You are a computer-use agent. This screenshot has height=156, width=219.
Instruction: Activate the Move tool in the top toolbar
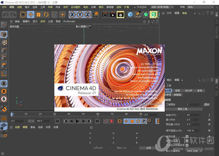31,14
